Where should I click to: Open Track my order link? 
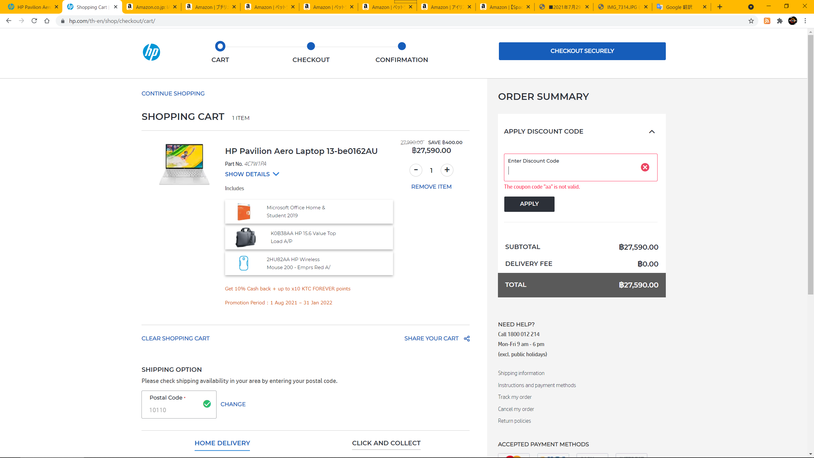point(515,397)
